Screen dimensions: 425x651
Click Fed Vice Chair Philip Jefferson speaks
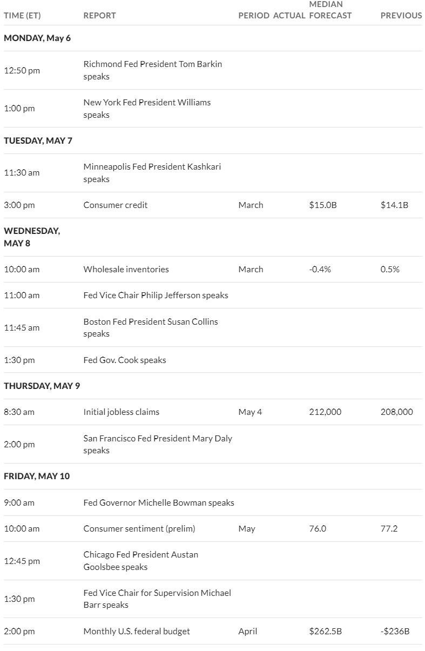pyautogui.click(x=156, y=295)
